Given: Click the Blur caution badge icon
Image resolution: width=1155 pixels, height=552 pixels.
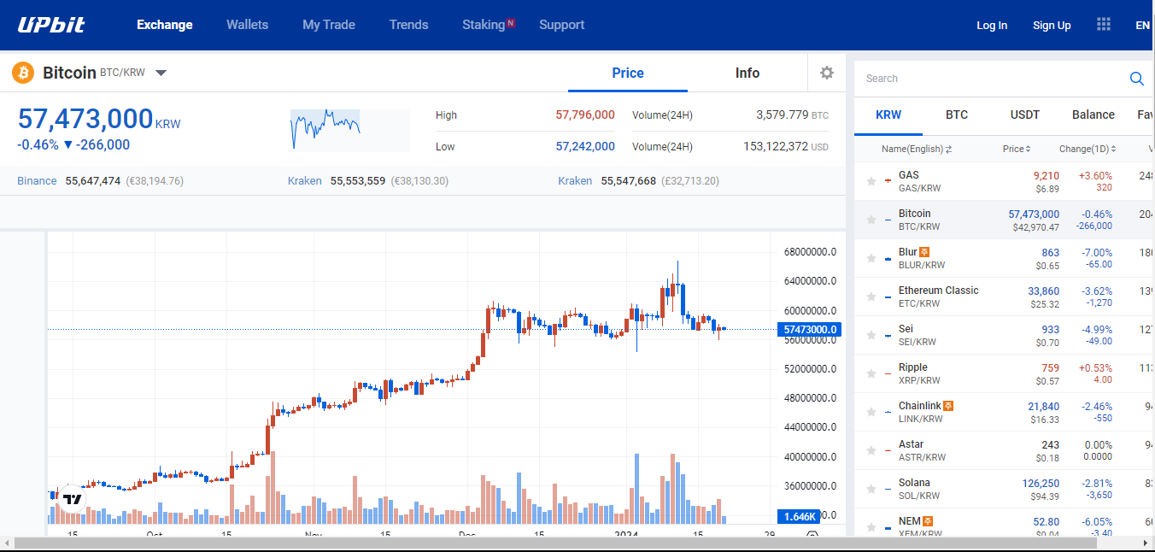Looking at the screenshot, I should 924,252.
